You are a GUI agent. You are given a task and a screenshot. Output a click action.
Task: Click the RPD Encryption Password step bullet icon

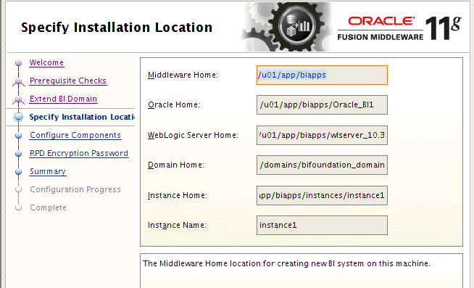(x=18, y=153)
